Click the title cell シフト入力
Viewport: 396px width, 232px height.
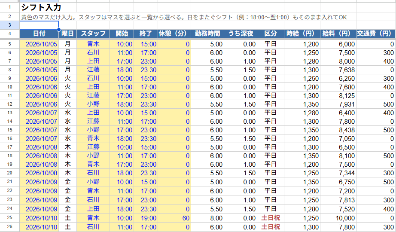pos(41,7)
